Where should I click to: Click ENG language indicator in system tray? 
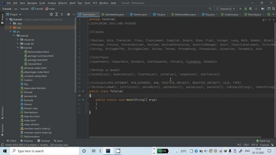(x=247, y=151)
